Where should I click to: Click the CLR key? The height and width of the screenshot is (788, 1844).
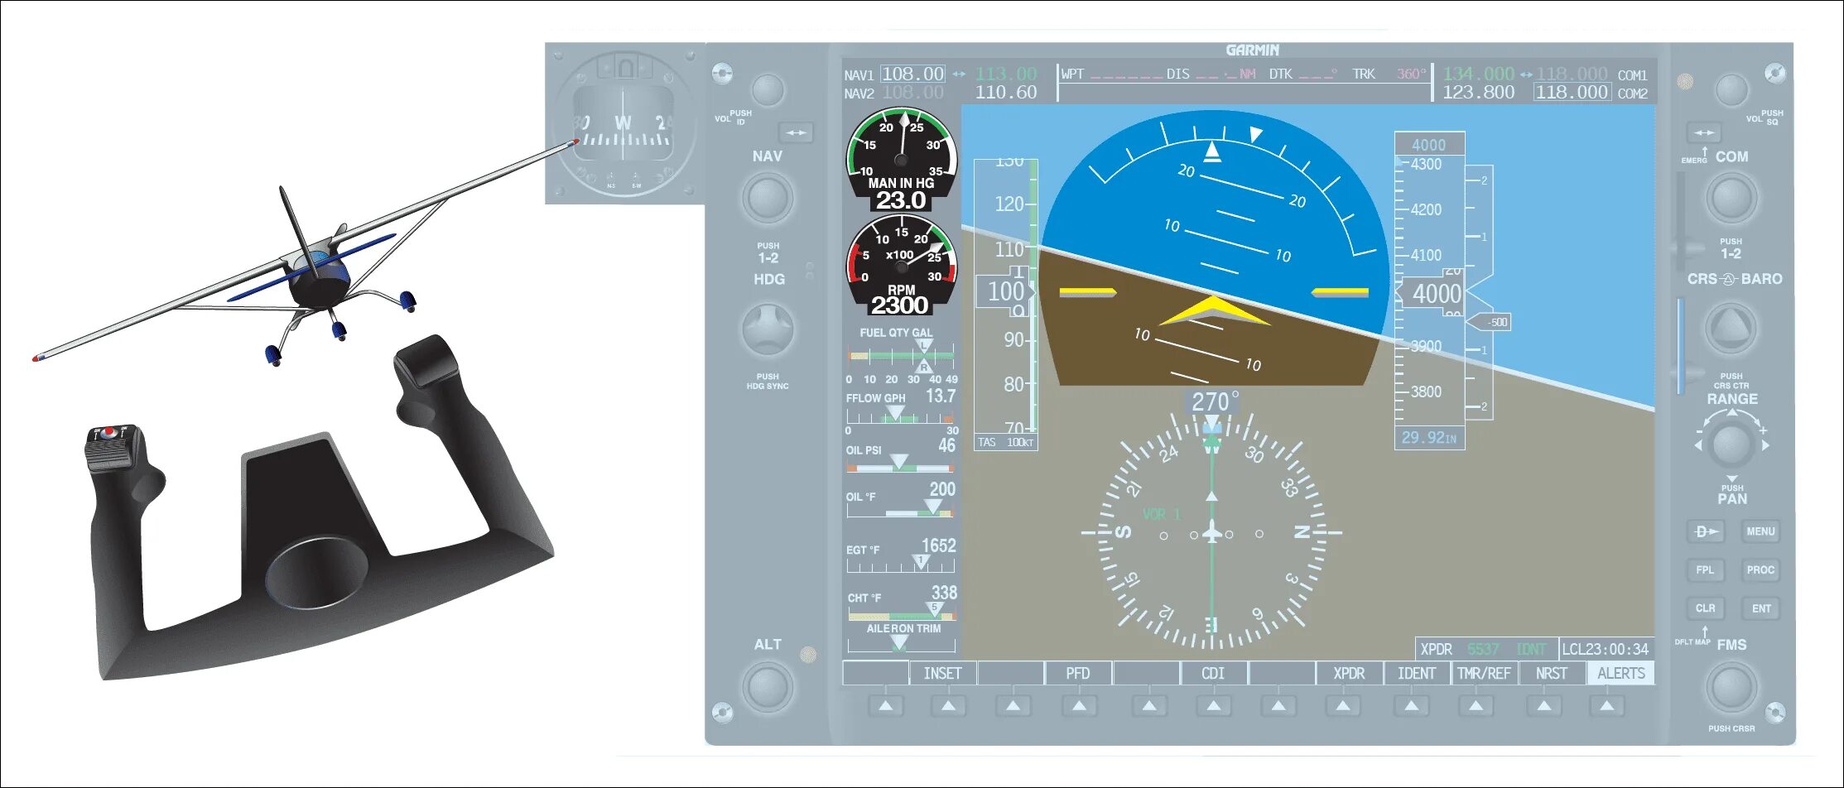click(x=1706, y=608)
